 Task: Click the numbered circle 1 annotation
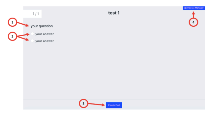coord(12,22)
